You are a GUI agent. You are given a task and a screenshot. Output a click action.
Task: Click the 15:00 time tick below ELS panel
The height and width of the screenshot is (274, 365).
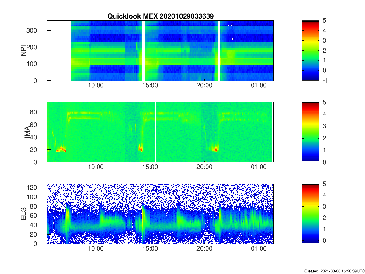coord(150,249)
